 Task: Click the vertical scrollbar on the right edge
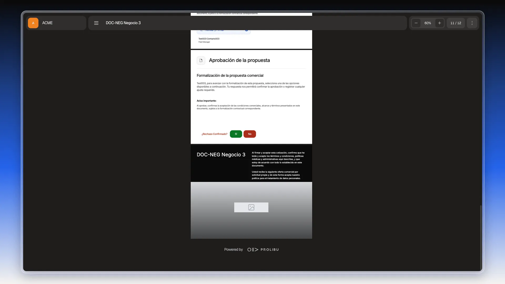(481, 238)
